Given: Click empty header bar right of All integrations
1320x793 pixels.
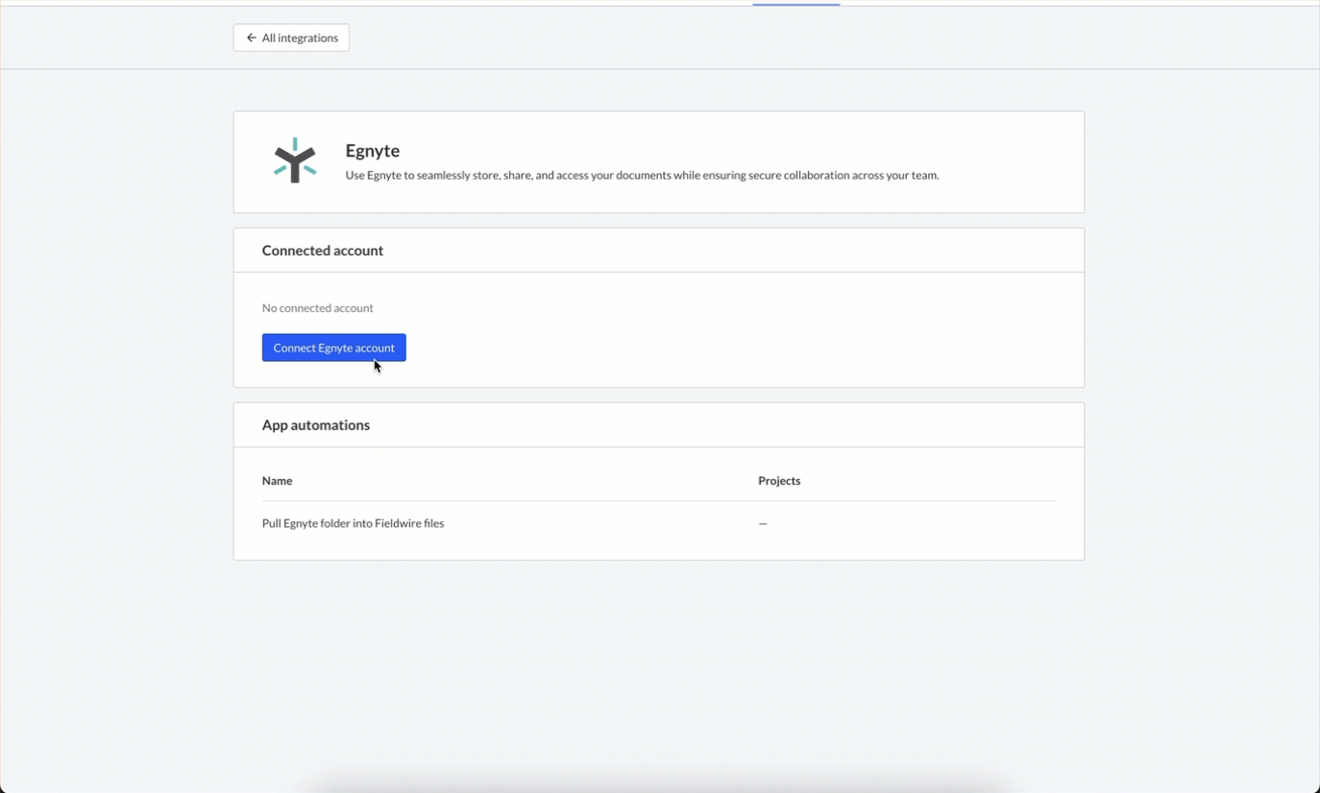Looking at the screenshot, I should tap(769, 37).
